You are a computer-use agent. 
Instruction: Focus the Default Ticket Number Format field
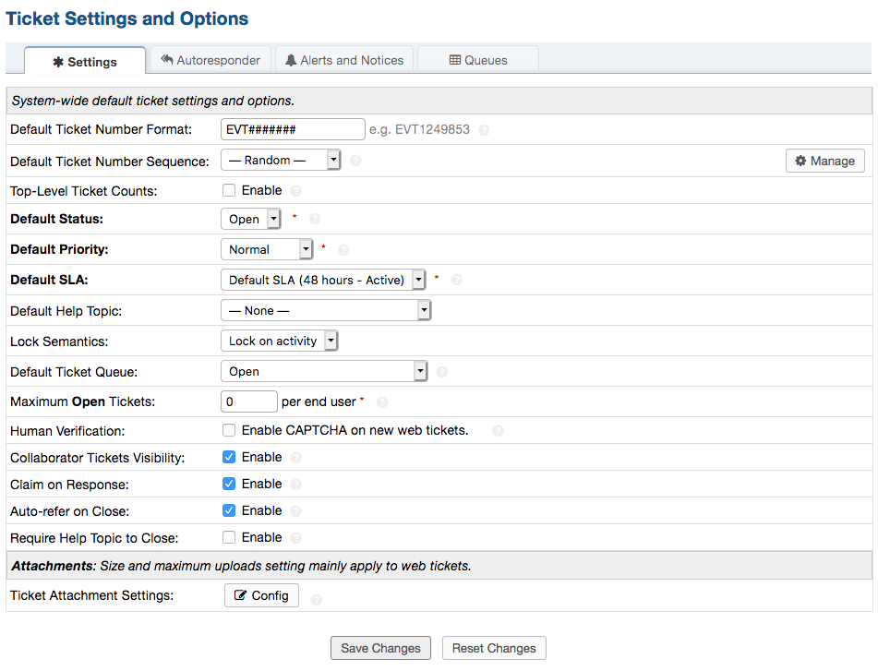(293, 129)
